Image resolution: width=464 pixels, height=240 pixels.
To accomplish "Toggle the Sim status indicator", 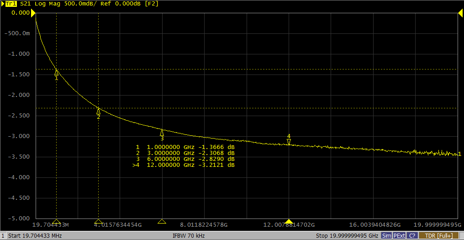I will [386, 236].
